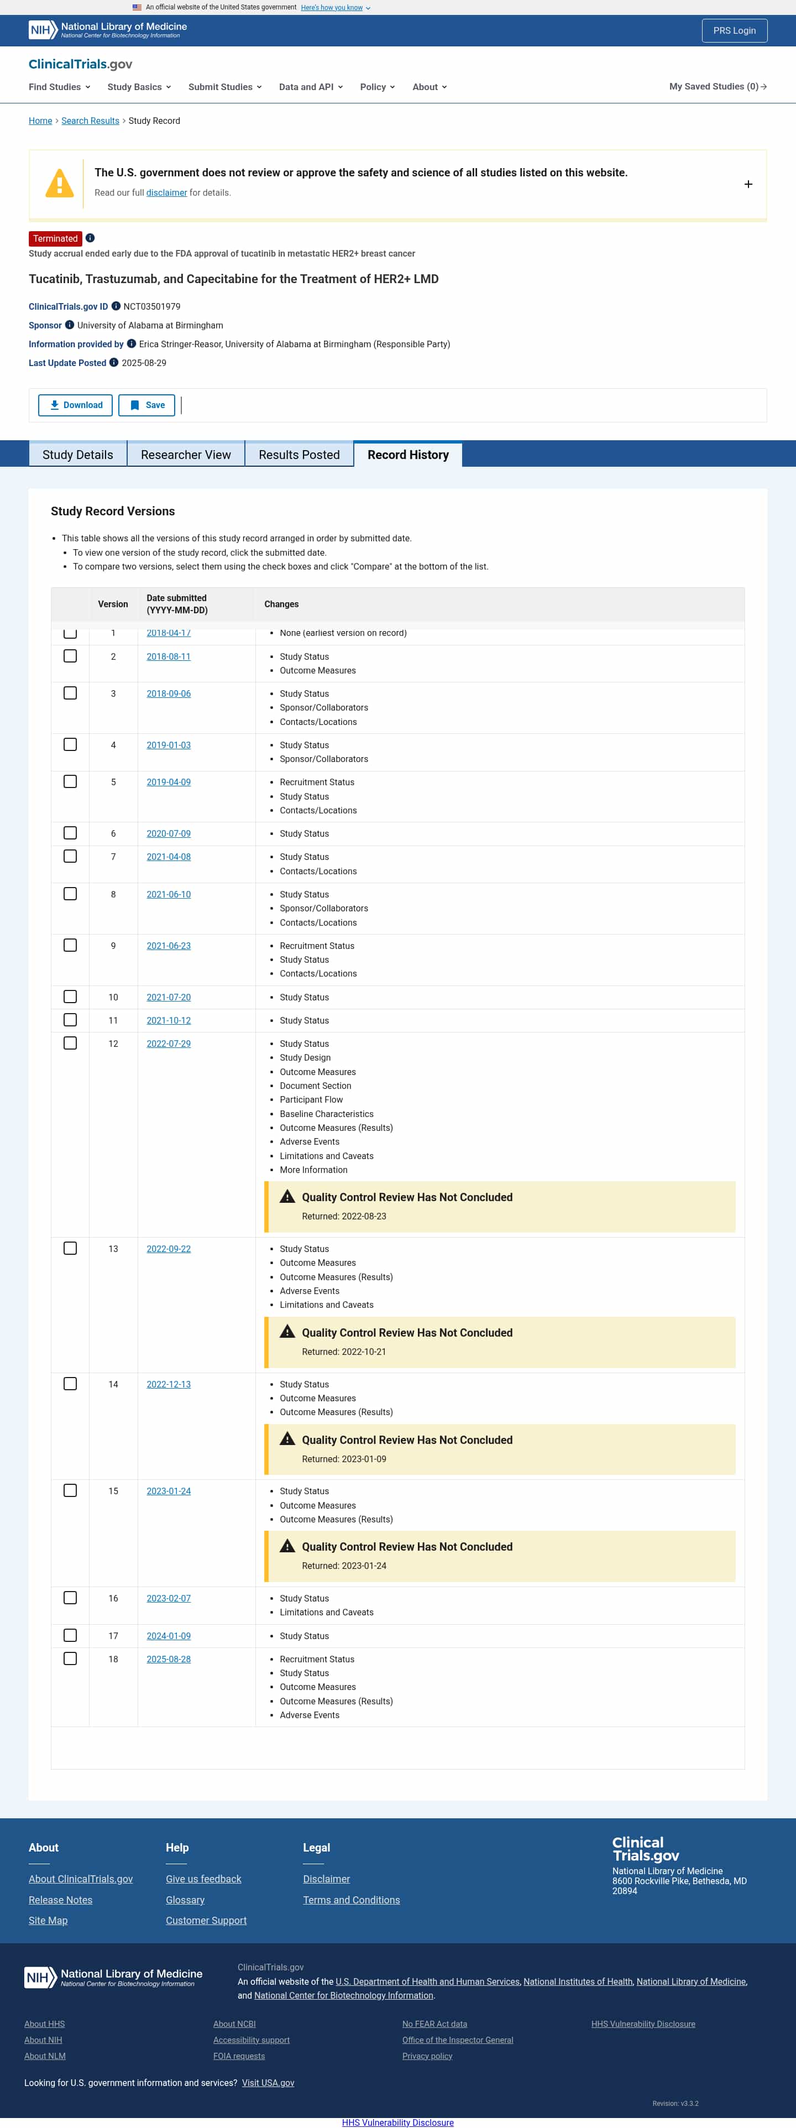Open the ClinicalTrials.gov home logo
The width and height of the screenshot is (796, 2128).
tap(80, 65)
